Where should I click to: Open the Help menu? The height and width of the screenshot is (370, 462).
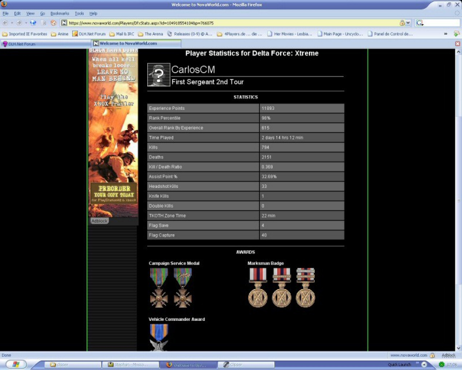coord(93,13)
